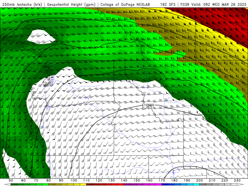Click the '250mb Isotachs (kts)' title text
248x186 pixels.
[22, 5]
